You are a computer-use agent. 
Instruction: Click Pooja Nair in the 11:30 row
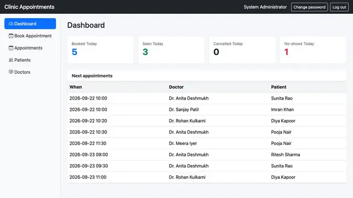tap(281, 143)
